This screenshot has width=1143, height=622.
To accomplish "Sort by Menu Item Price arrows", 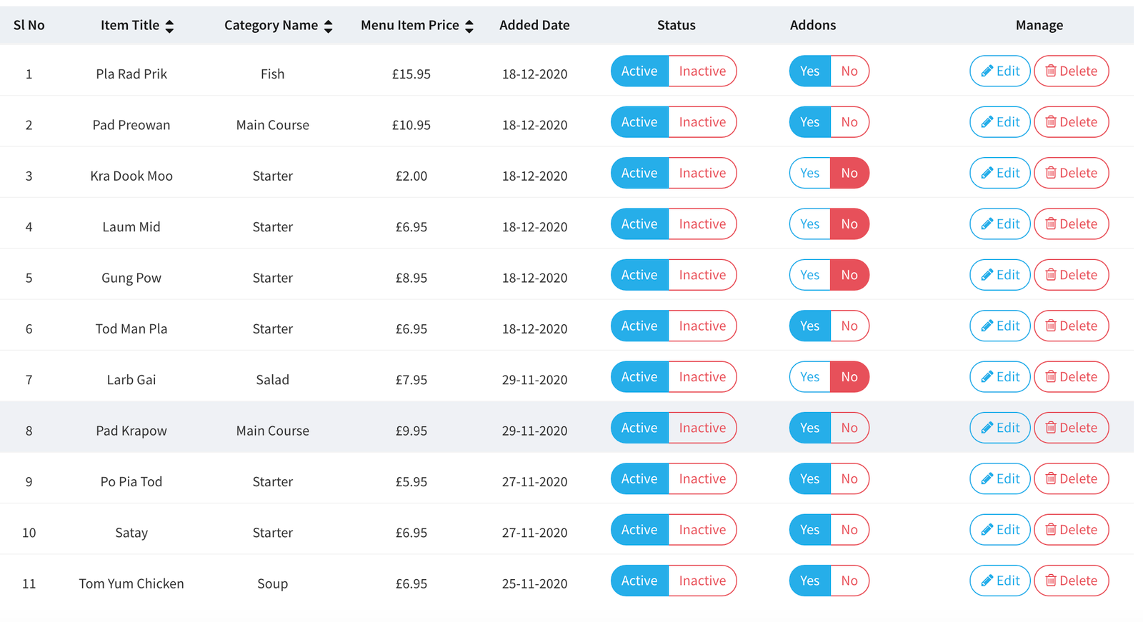I will click(469, 26).
